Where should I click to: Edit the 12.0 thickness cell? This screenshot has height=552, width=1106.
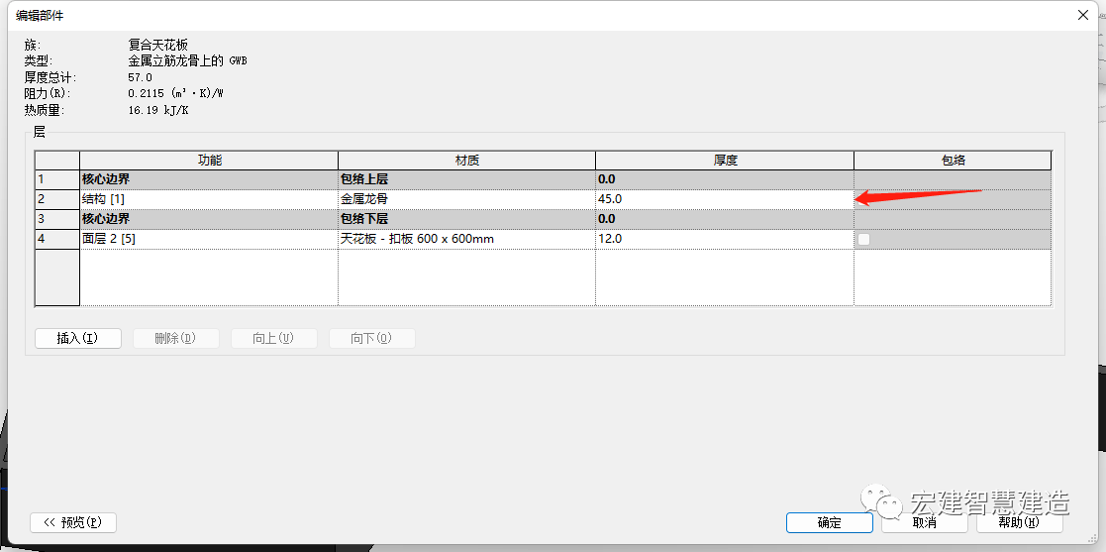pos(725,239)
